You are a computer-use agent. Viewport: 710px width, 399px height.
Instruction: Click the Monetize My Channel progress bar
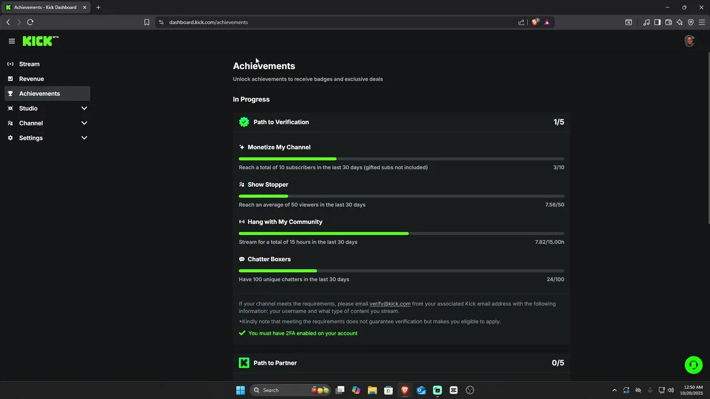tap(402, 159)
